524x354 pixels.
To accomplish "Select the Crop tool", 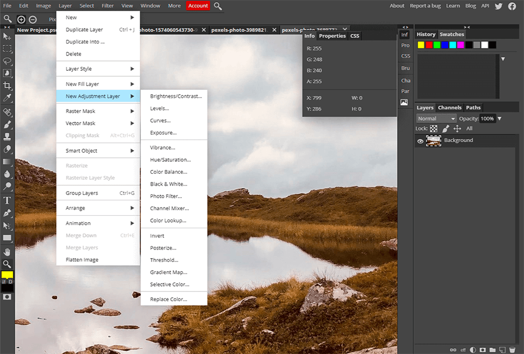I will click(7, 86).
